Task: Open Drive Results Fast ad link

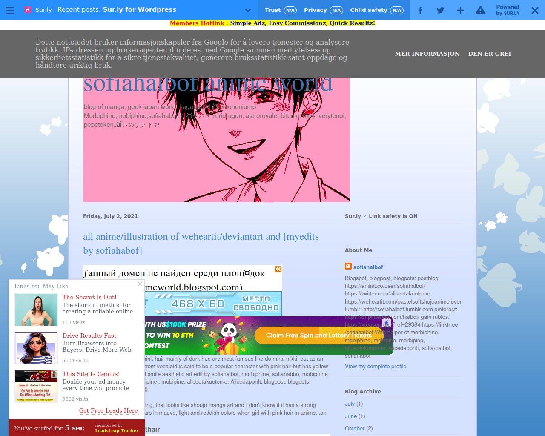Action: tap(89, 336)
